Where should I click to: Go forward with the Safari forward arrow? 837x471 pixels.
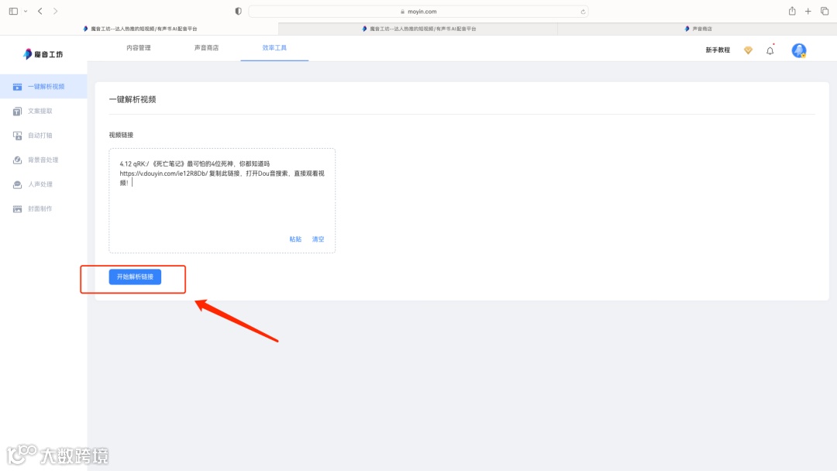pyautogui.click(x=56, y=11)
